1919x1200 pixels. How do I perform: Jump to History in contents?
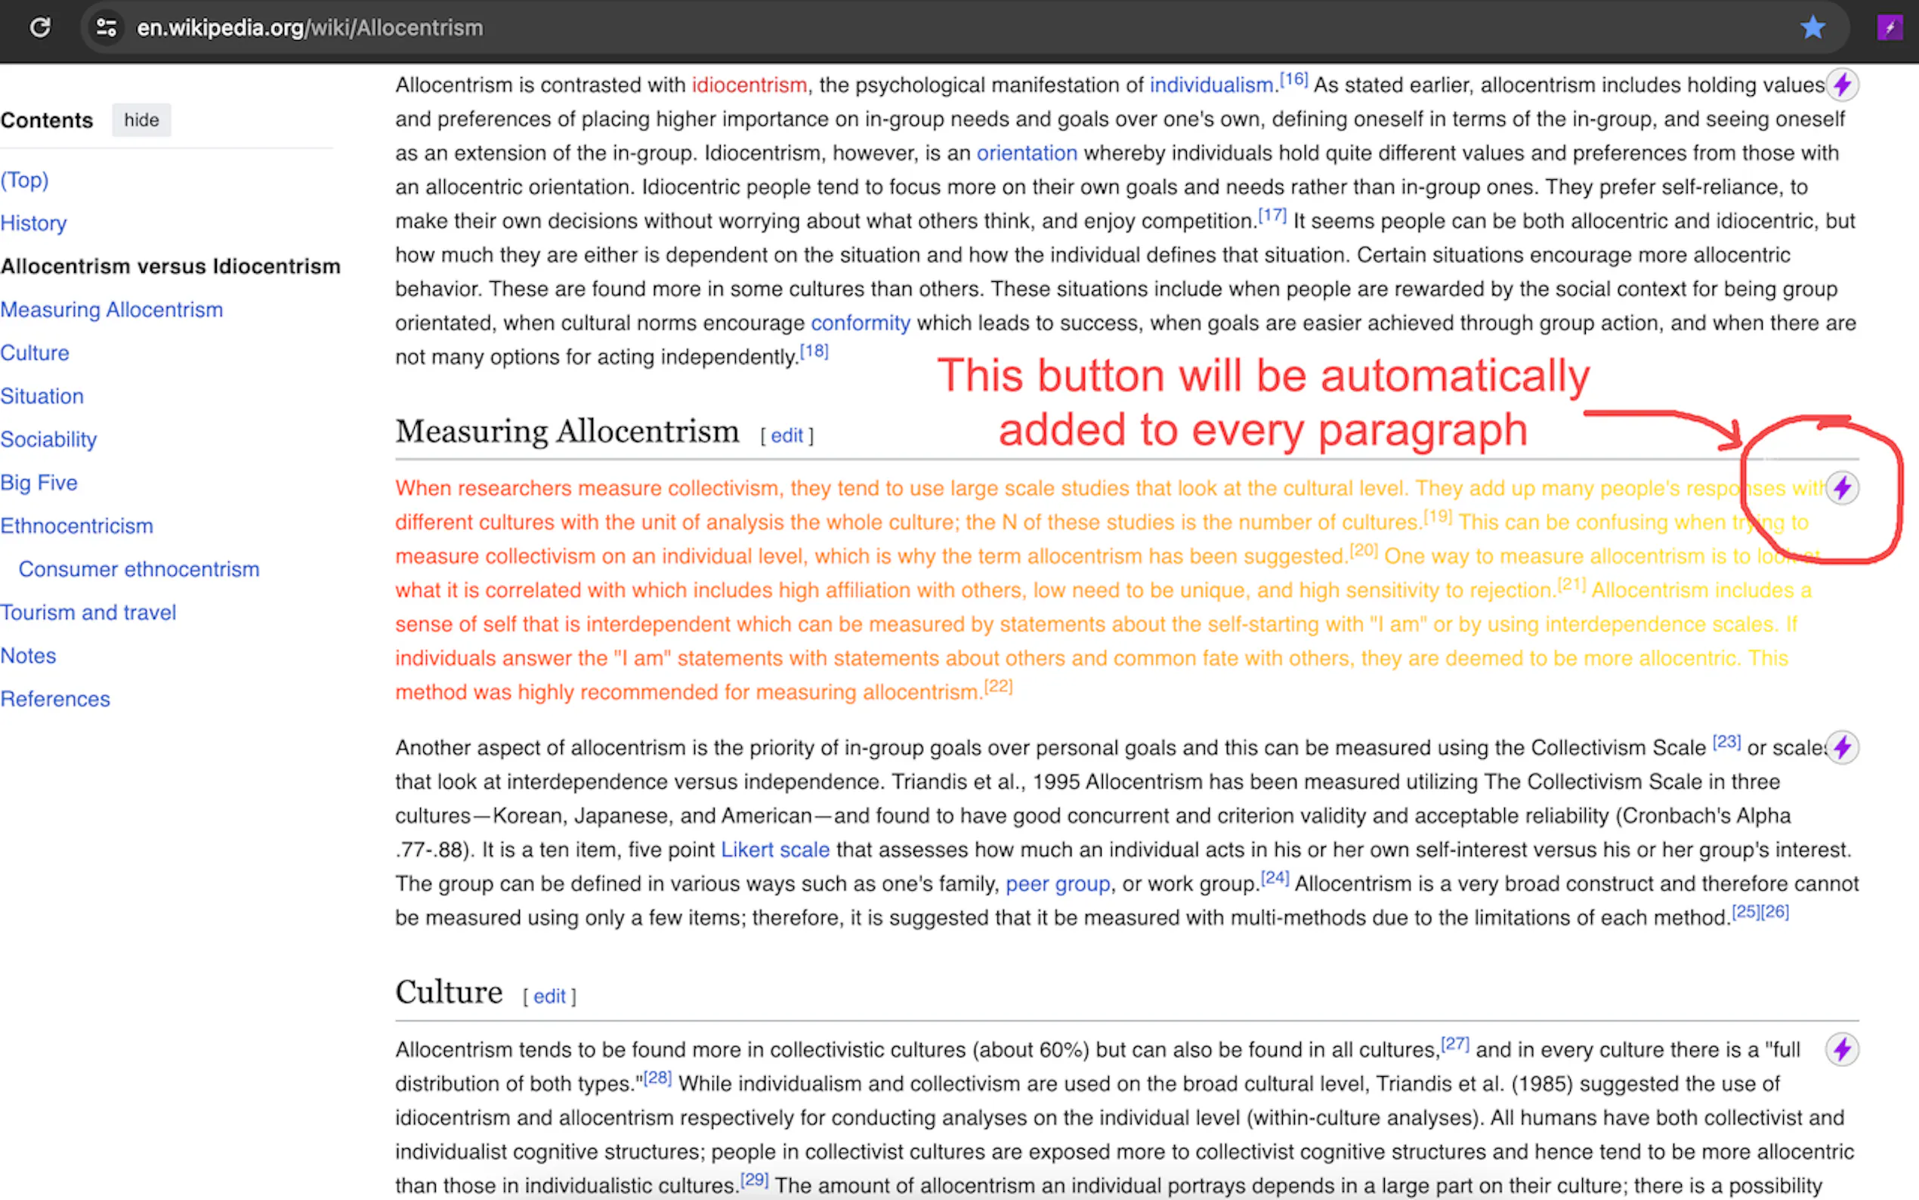33,223
